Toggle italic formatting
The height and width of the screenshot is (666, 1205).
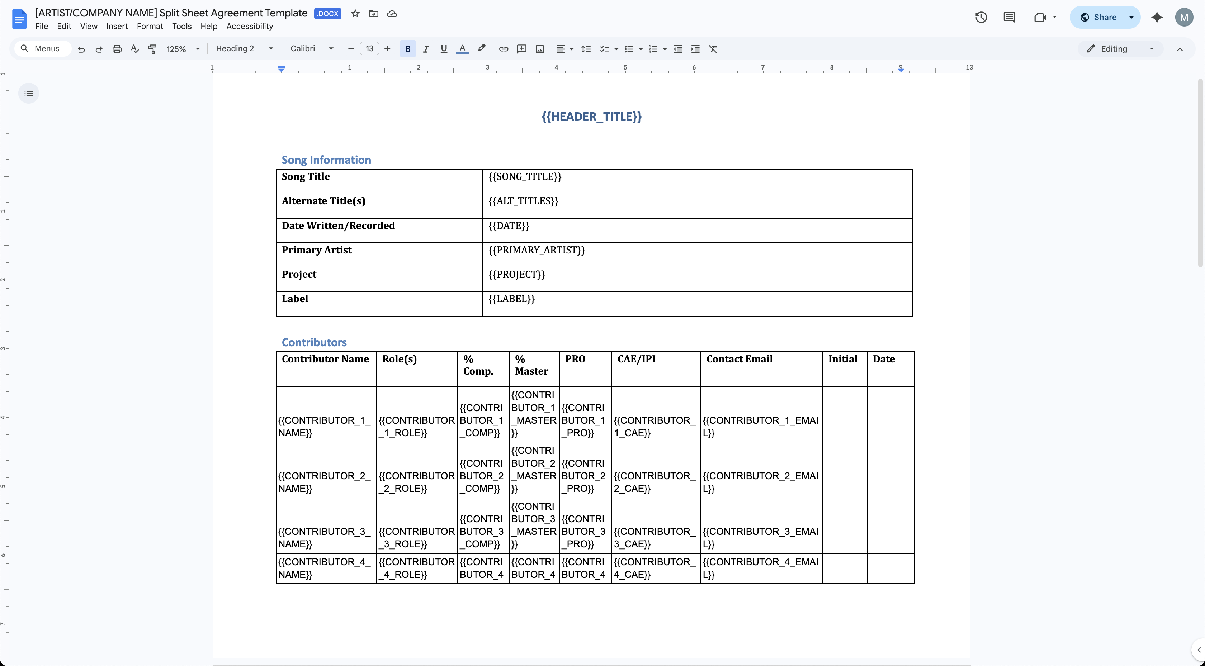pos(426,49)
